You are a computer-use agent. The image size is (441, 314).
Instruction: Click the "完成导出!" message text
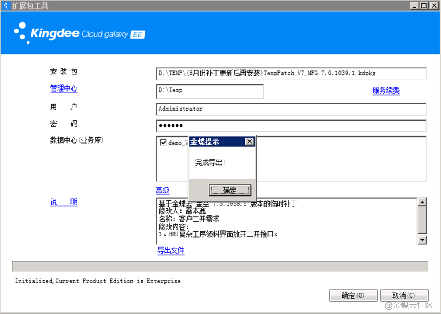click(210, 162)
